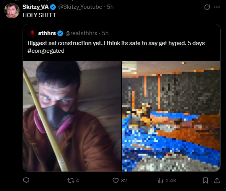Click the verified badge next to sthhrs
The image size is (226, 191).
(x=60, y=33)
